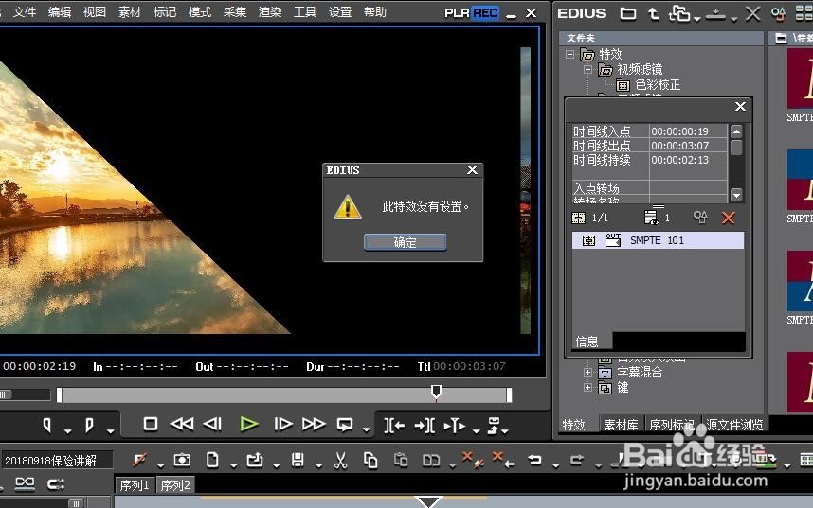Screen dimensions: 813x508
Task: Click the import effect icon in effects toolbar
Action: tap(715, 14)
